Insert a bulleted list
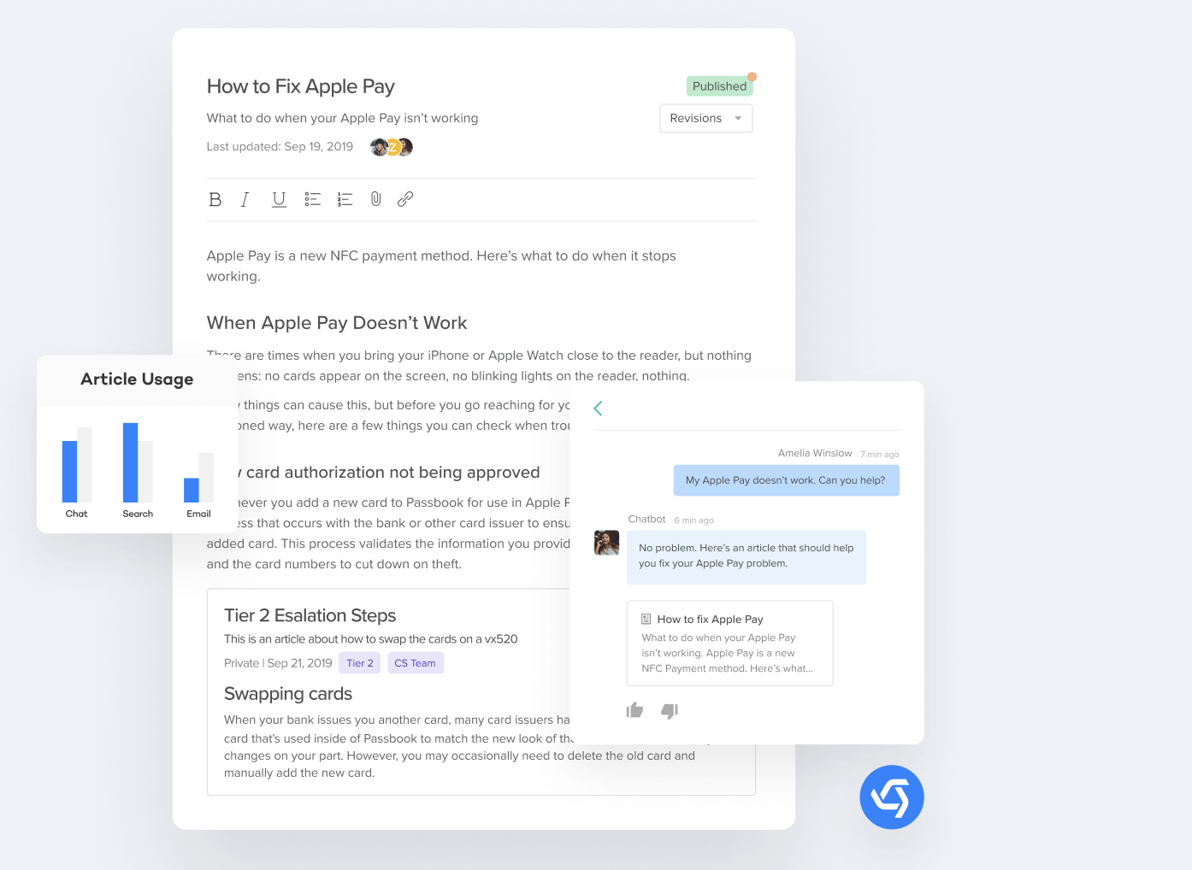 click(312, 199)
